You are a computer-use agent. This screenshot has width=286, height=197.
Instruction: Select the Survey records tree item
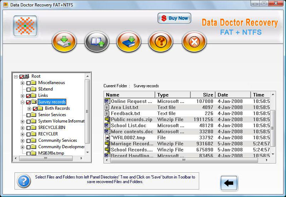[52, 102]
